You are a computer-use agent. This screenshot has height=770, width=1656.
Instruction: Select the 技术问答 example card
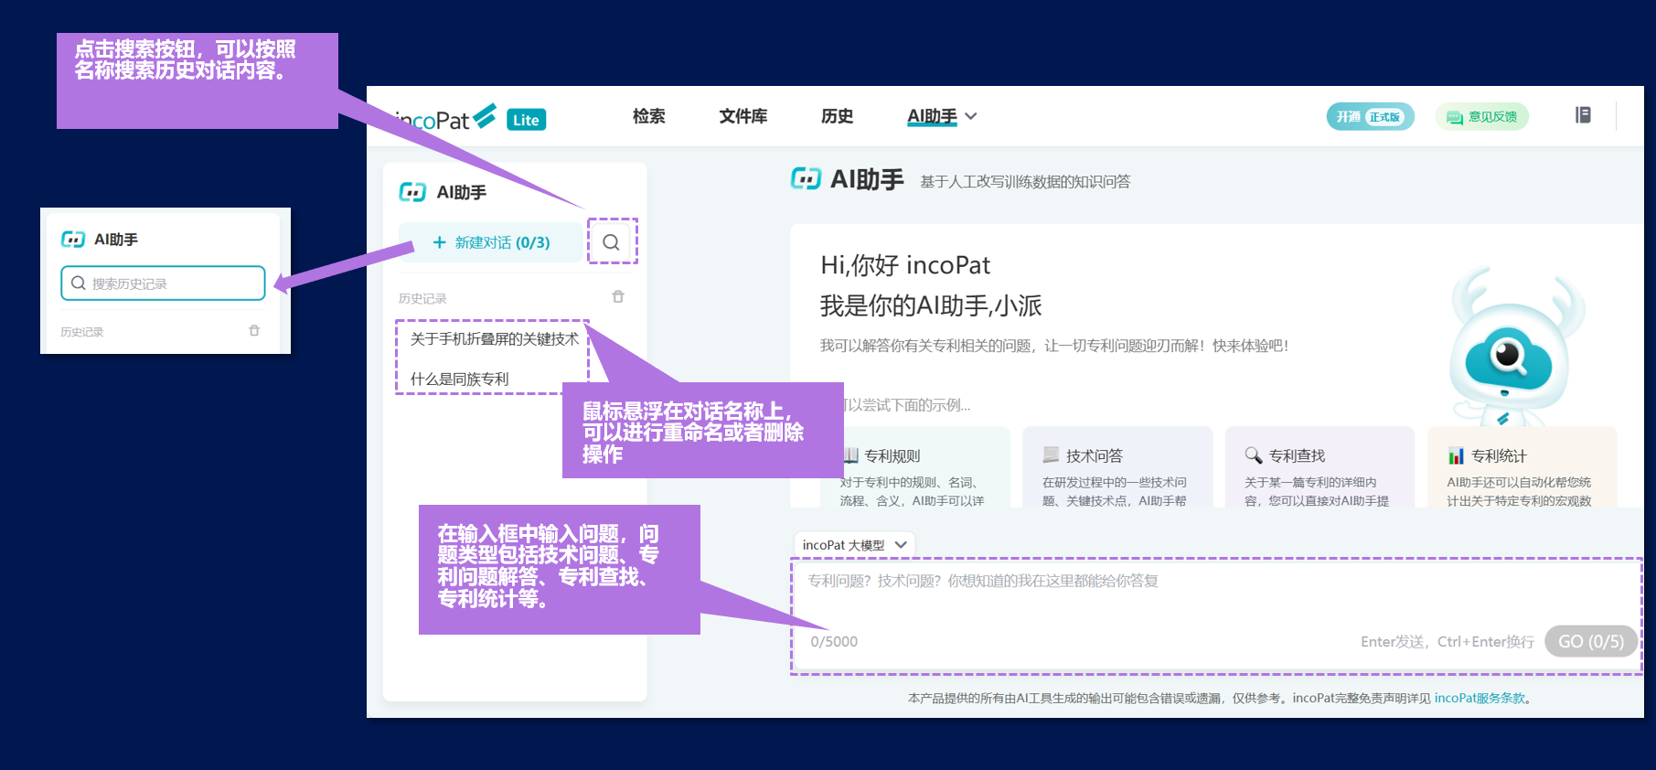tap(1117, 467)
